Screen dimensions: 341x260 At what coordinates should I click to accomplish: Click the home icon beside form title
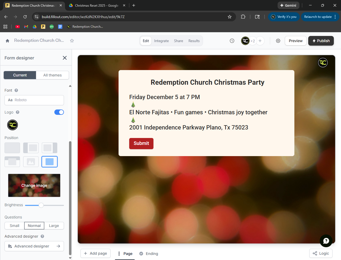click(7, 41)
